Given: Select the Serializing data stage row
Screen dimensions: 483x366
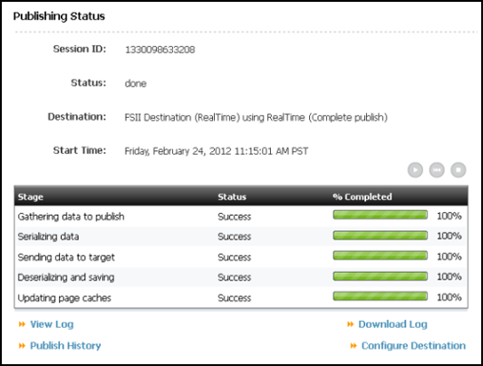Looking at the screenshot, I should pyautogui.click(x=241, y=236).
